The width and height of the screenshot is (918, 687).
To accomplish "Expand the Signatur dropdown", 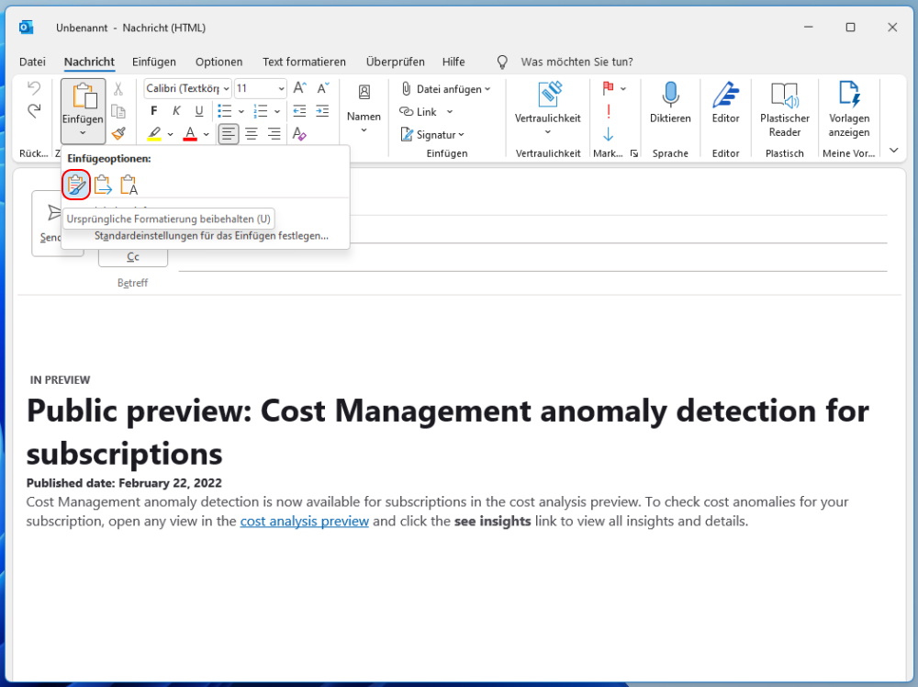I will (x=462, y=135).
